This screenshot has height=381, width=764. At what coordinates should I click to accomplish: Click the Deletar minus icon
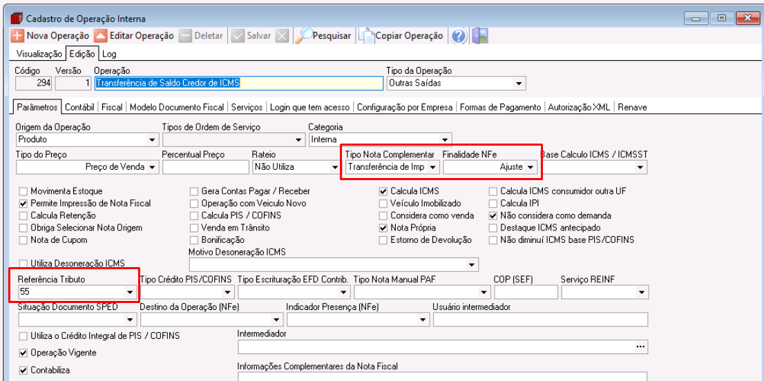coord(185,35)
